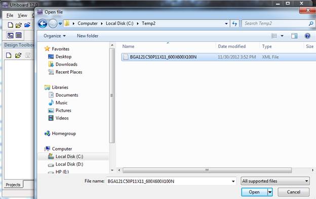
Task: Select file BGA121C50P11X11_600X600X100N in list
Action: tap(163, 57)
